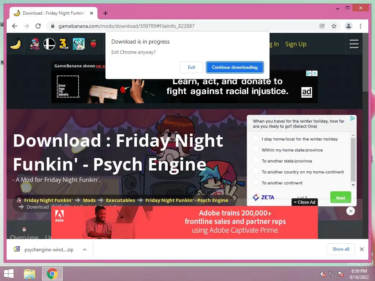The width and height of the screenshot is (375, 281).
Task: Reload the current page
Action: pos(38,26)
